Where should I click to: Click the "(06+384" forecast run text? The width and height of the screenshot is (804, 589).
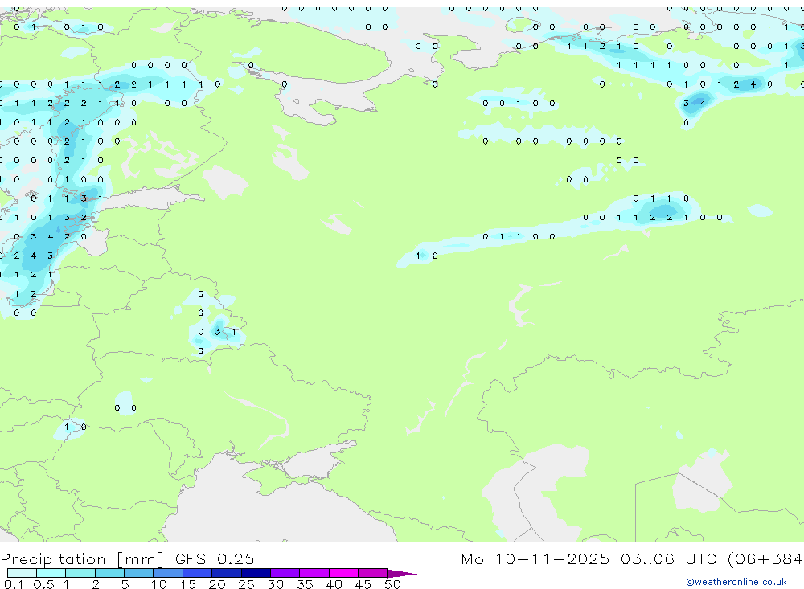[765, 559]
